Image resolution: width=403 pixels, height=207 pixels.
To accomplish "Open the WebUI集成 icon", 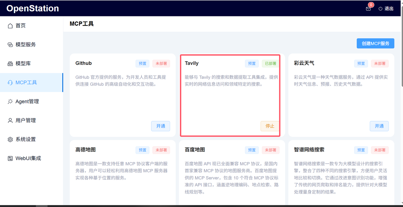I will point(10,158).
